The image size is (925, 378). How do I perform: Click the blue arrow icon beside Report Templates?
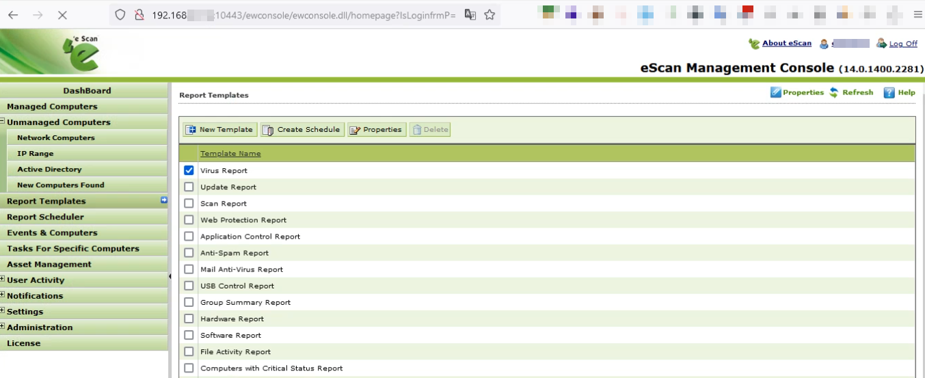tap(164, 200)
